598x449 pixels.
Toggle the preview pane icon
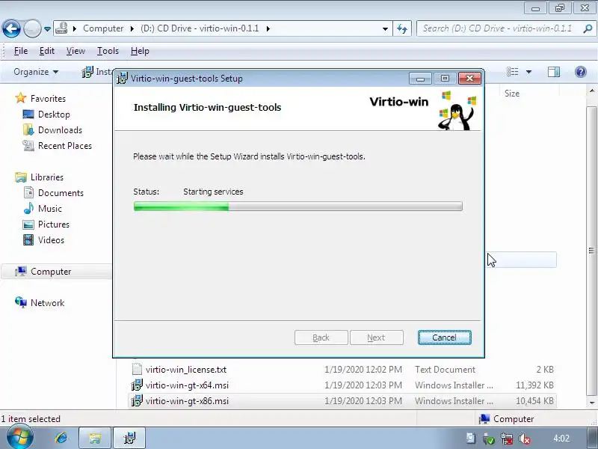(554, 72)
